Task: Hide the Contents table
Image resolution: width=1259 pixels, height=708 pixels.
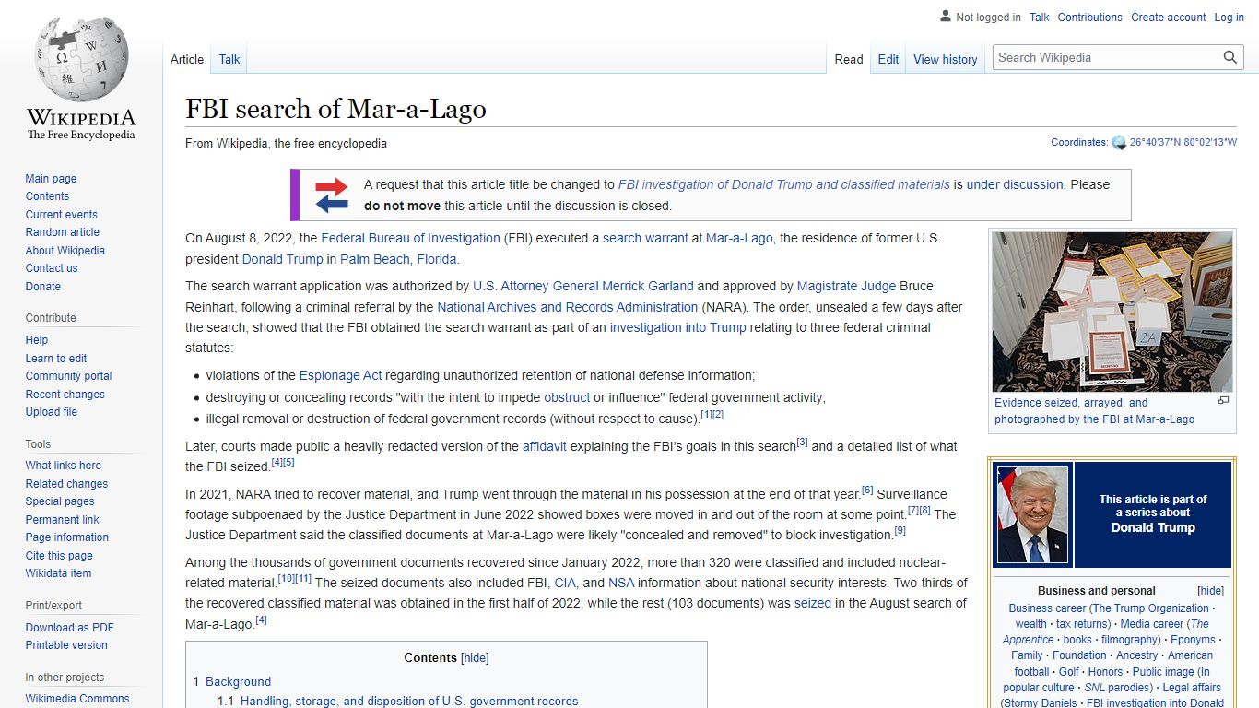Action: (475, 658)
